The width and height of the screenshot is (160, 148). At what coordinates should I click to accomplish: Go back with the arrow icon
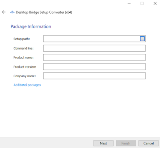[4, 12]
